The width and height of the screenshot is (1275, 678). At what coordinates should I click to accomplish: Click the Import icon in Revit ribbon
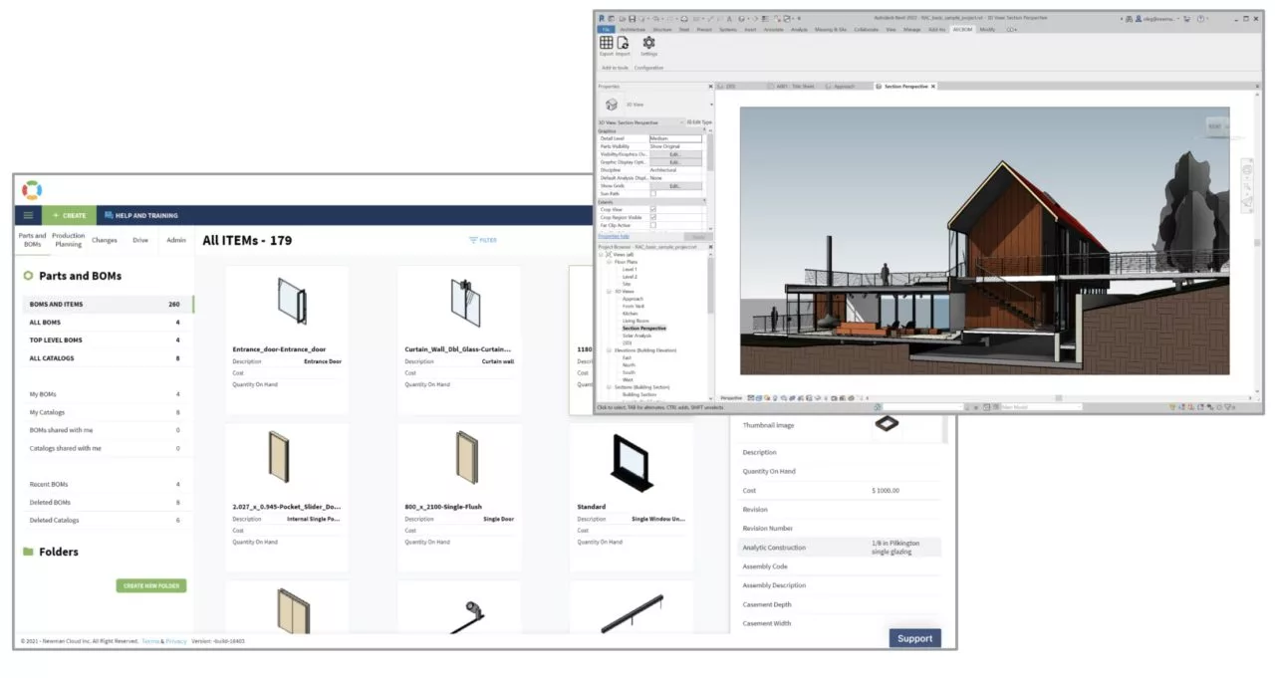[623, 43]
